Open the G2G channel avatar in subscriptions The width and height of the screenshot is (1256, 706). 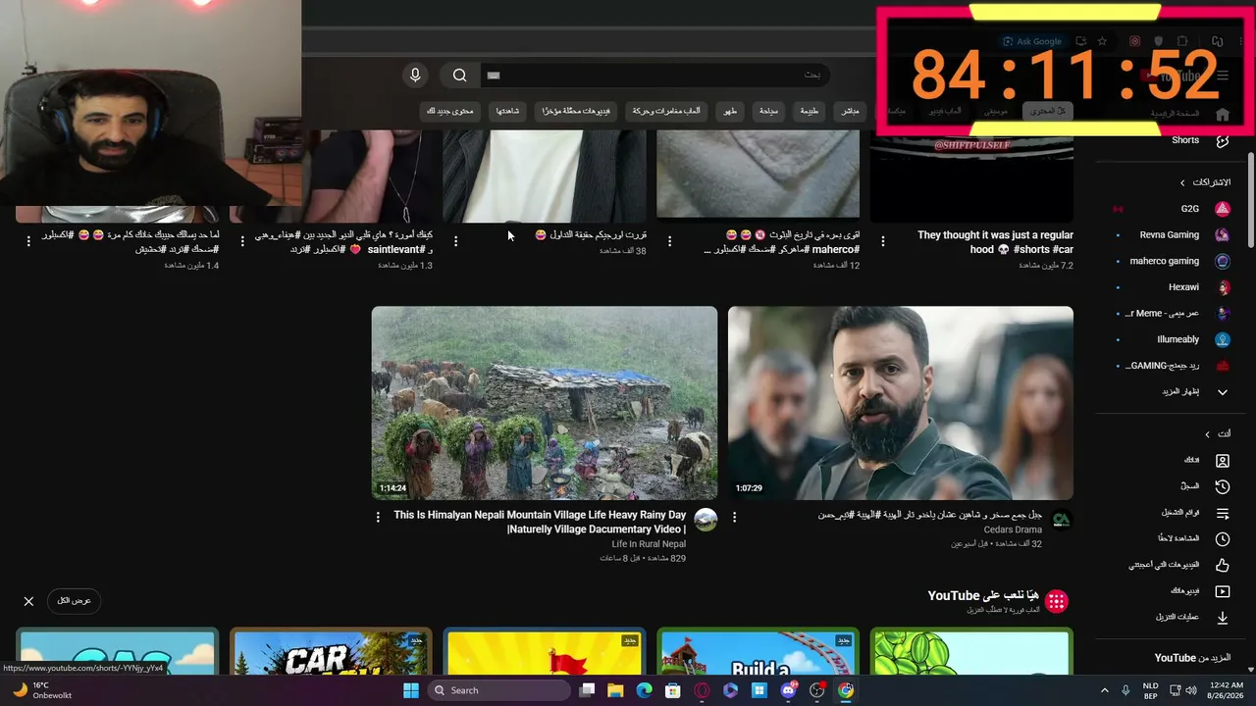pyautogui.click(x=1222, y=209)
